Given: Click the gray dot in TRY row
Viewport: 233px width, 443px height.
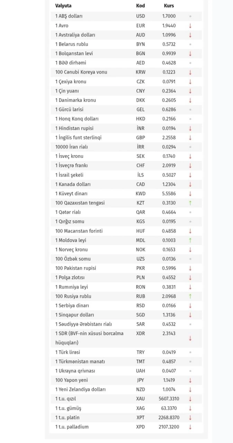Looking at the screenshot, I should 190,352.
